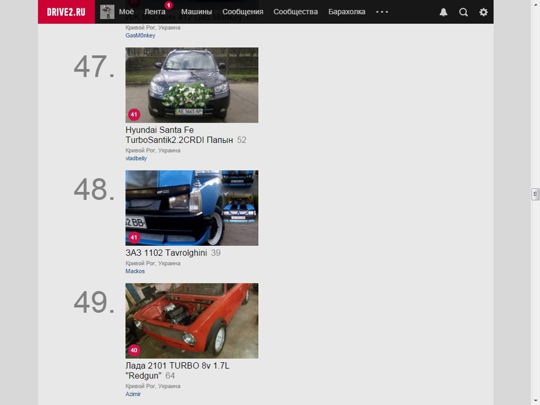Open Сообщения messages
The image size is (540, 405).
point(243,12)
